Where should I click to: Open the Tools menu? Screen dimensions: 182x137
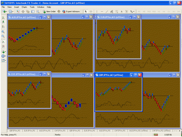32,7
